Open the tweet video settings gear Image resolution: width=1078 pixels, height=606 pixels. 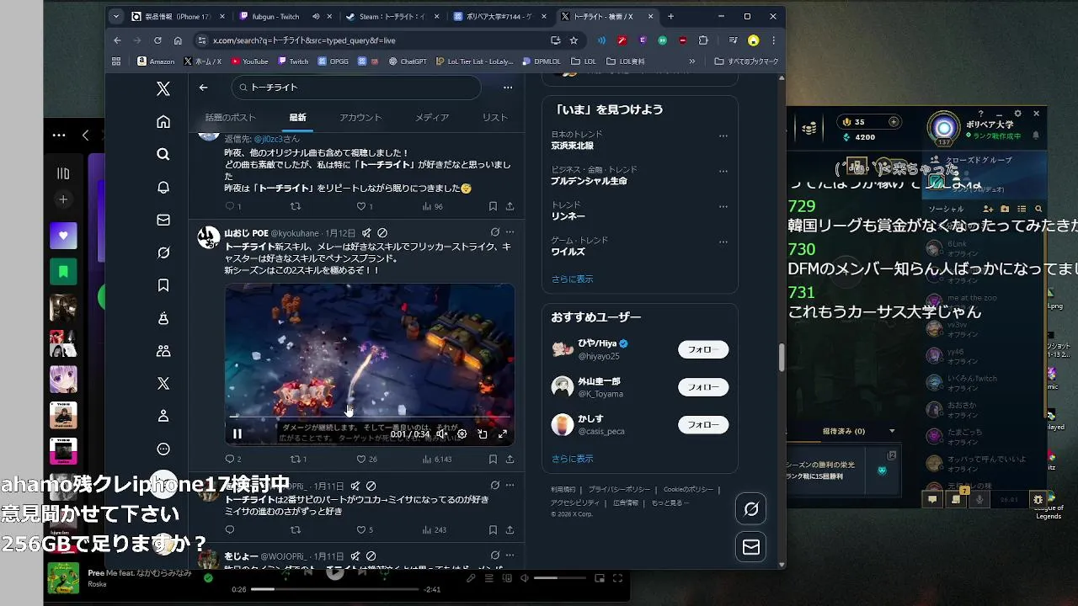462,434
